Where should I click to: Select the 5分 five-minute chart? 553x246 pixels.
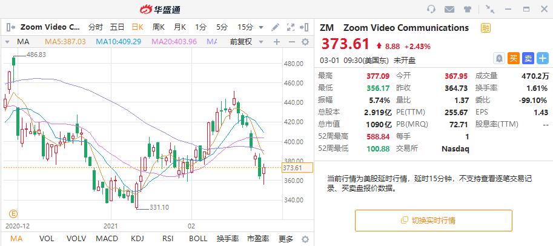click(x=222, y=27)
